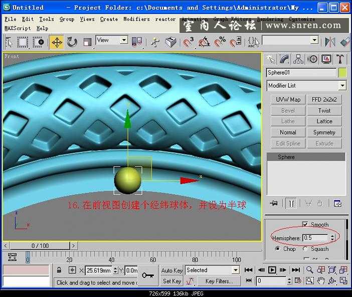Open the Utilities hammer panel tab
This screenshot has width=352, height=297.
pos(340,59)
